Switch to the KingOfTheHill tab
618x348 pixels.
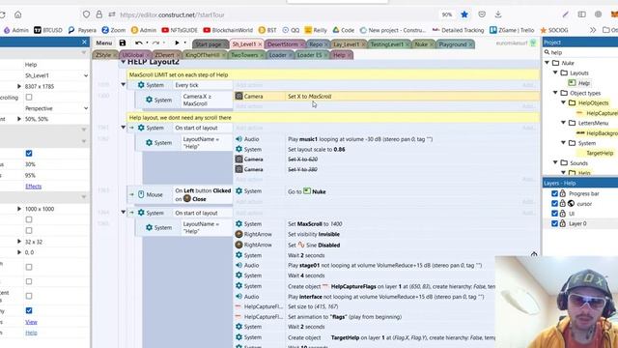202,55
